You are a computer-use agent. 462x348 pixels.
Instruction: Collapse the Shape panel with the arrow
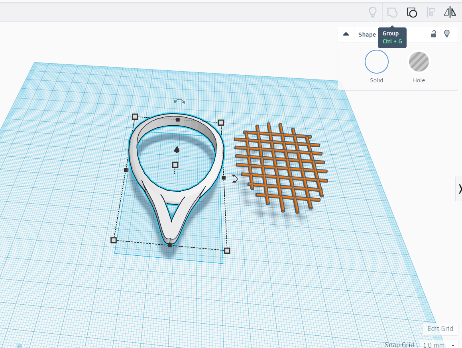[x=346, y=34]
